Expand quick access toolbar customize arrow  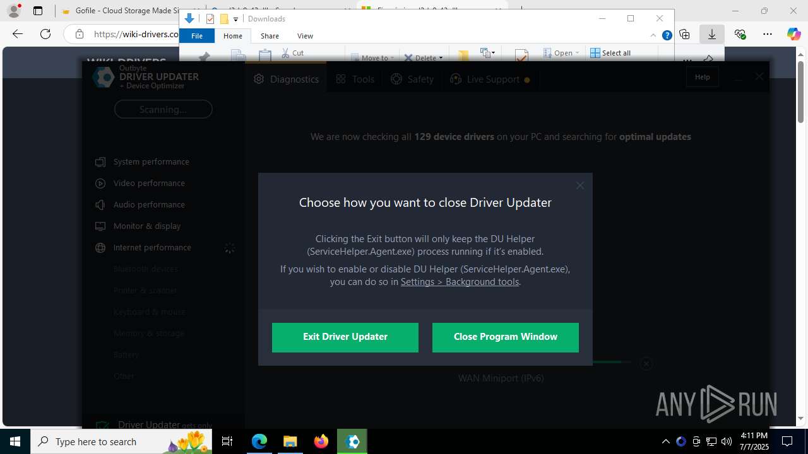(235, 19)
